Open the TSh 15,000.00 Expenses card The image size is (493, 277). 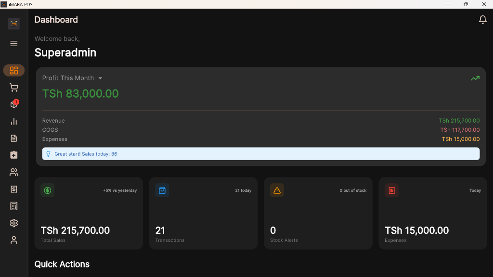click(433, 214)
